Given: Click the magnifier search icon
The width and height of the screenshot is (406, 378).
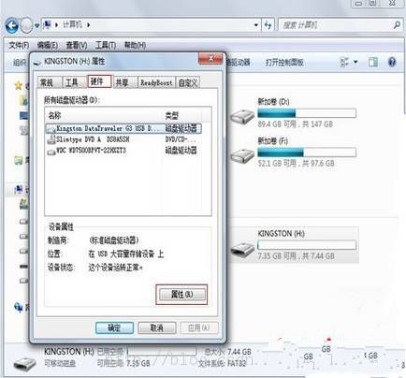Looking at the screenshot, I should click(x=397, y=24).
